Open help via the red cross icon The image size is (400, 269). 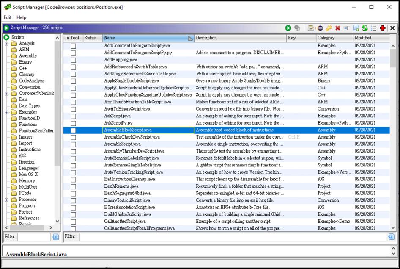383,28
